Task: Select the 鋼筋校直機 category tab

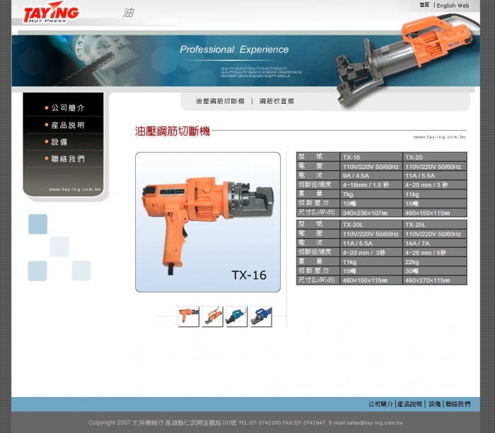Action: coord(276,101)
